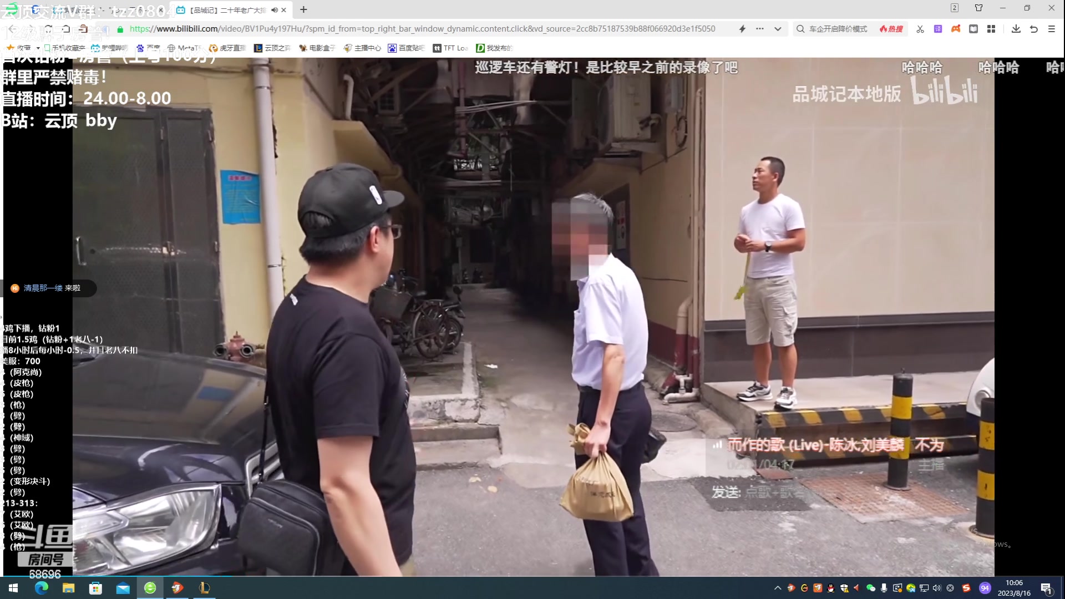The height and width of the screenshot is (599, 1065).
Task: Open the browser hamburger main menu
Action: [x=1052, y=29]
